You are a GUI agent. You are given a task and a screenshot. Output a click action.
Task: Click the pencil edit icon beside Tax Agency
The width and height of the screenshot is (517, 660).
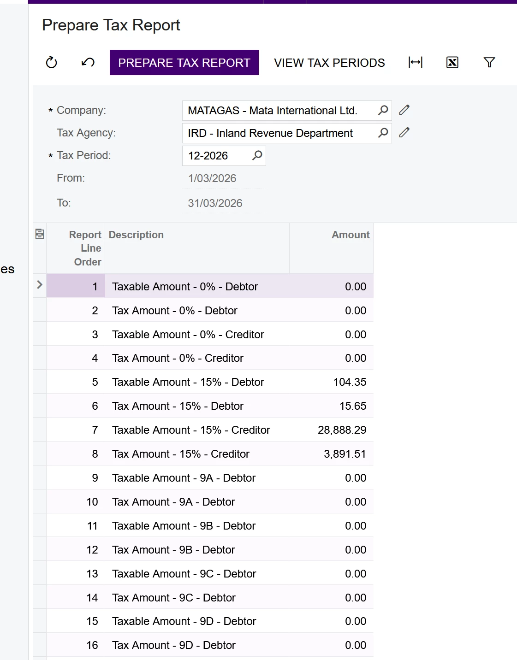click(404, 133)
